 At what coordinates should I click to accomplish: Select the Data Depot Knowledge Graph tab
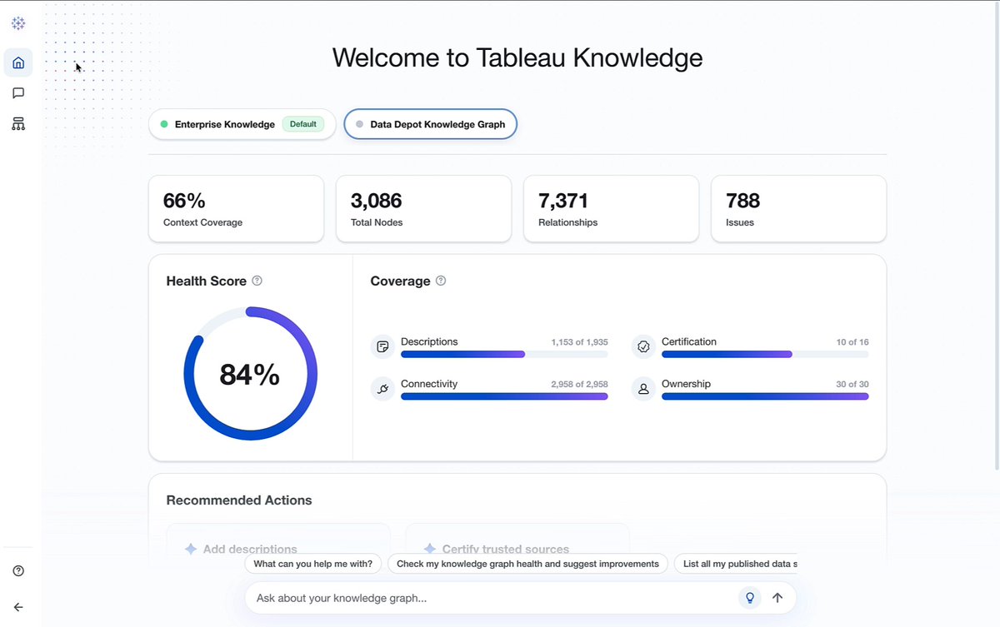pos(430,124)
